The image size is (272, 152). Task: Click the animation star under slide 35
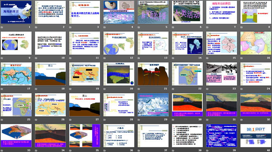[x=70, y=150]
